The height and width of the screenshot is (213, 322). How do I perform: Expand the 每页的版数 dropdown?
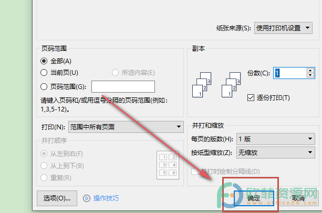(276, 139)
